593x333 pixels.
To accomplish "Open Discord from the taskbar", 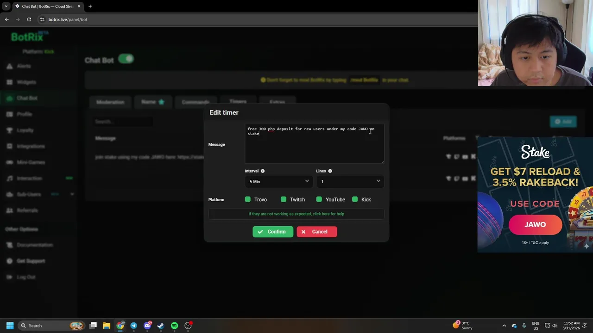I will coord(147,326).
